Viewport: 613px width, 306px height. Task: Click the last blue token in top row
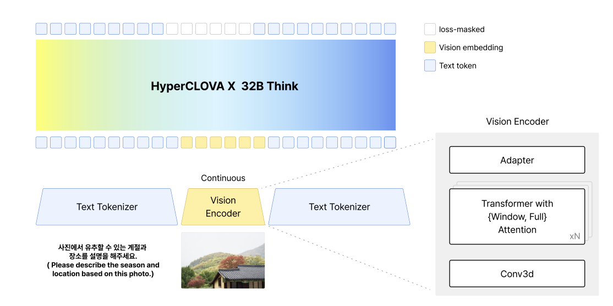click(390, 29)
